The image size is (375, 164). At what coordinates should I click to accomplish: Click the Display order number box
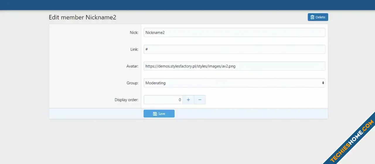click(x=163, y=100)
